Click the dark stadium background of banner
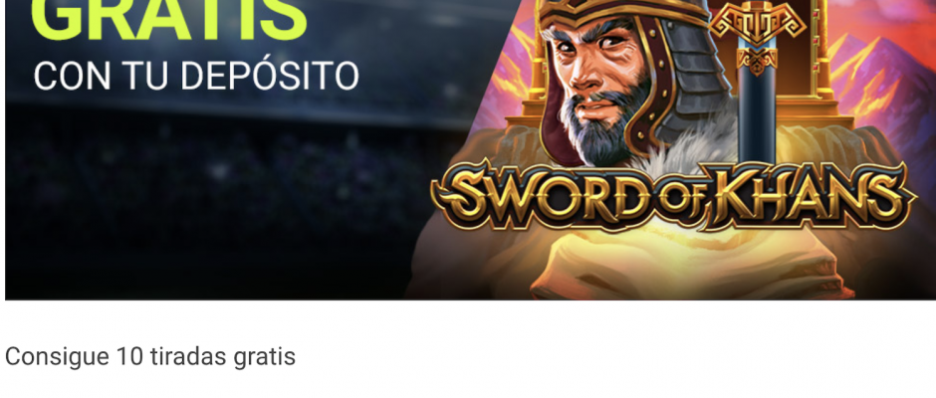This screenshot has width=936, height=398. [x=227, y=197]
